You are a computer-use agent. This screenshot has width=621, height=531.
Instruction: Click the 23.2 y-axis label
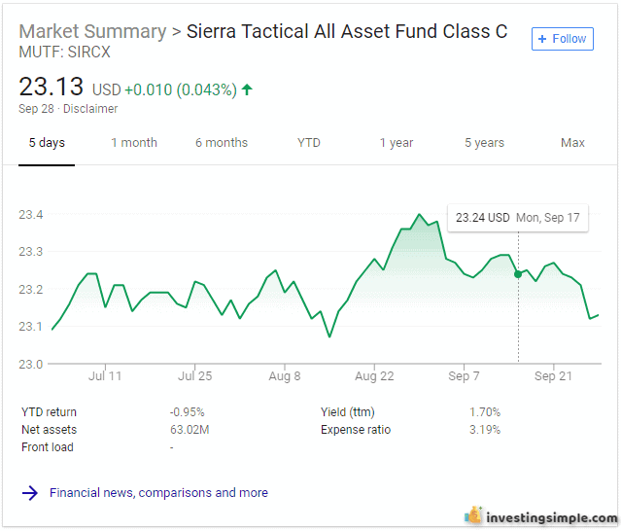[x=30, y=289]
